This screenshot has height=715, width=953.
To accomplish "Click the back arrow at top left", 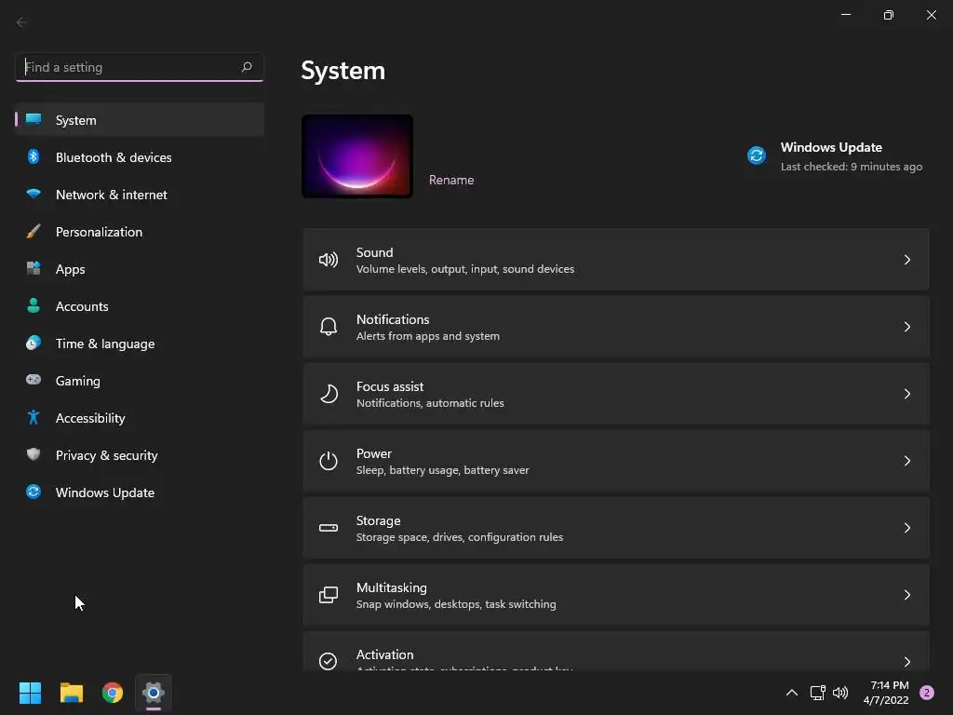I will click(21, 22).
